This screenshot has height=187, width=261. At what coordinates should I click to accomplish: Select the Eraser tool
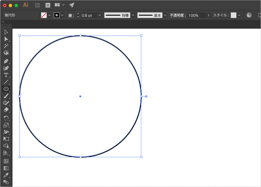(6, 110)
